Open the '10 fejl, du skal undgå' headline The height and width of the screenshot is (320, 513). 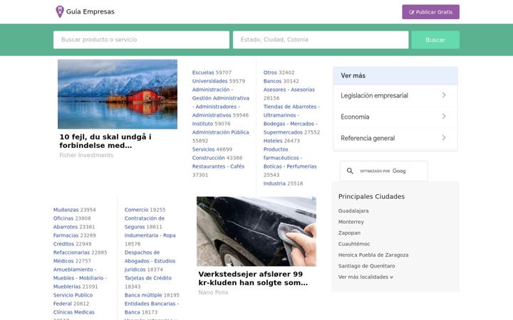(105, 141)
